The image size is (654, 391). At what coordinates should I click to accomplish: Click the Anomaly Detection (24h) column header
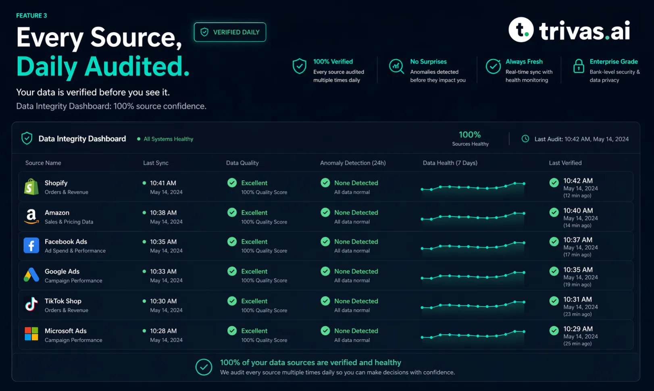pos(353,163)
